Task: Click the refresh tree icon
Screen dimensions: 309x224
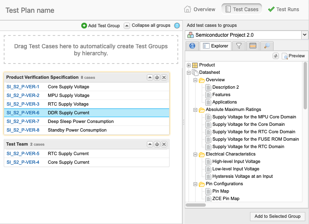Action: point(276,56)
